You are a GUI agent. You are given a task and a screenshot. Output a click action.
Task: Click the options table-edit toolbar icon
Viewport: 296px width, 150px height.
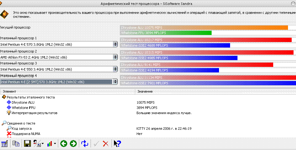(x=4, y=144)
